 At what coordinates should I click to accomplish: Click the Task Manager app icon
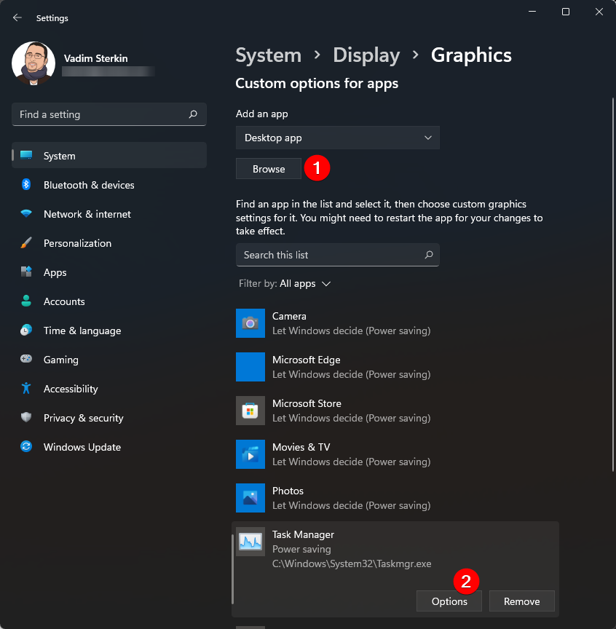(x=250, y=542)
